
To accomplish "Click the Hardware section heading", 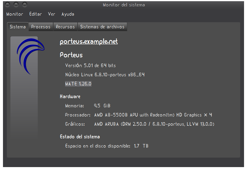I will (70, 96).
